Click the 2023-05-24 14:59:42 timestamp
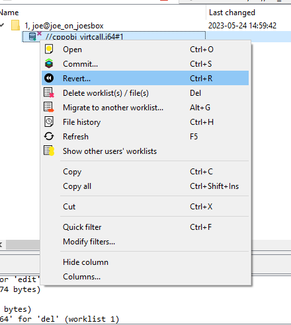The image size is (291, 325). [x=242, y=26]
